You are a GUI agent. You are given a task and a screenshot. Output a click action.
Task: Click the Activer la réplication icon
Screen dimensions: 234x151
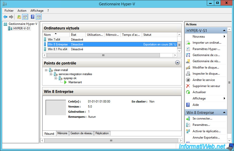pos(188,131)
